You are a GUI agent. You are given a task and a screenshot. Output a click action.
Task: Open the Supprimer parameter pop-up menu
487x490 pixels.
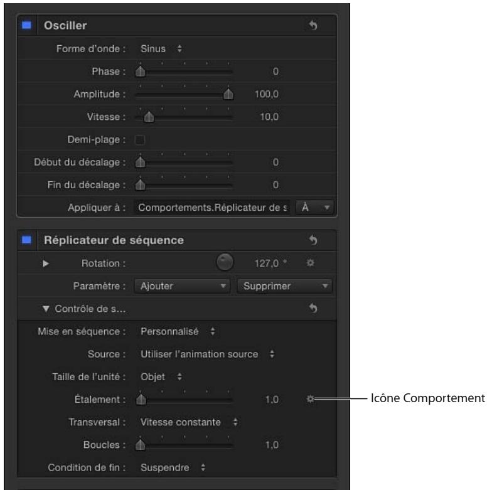pyautogui.click(x=284, y=286)
